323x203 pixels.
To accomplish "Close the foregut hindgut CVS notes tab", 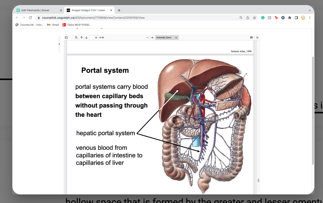I will (111, 10).
